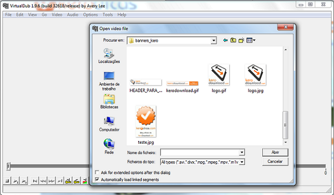Open the Options menu
This screenshot has height=195, width=334.
[90, 14]
